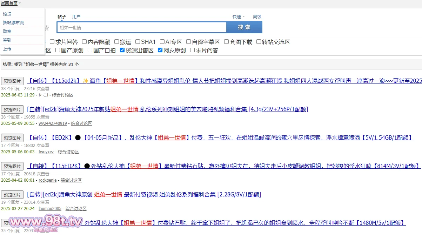Viewport: 422px width, 235px height.
Task: Toggle the 套图下载 checkbox
Action: [227, 42]
